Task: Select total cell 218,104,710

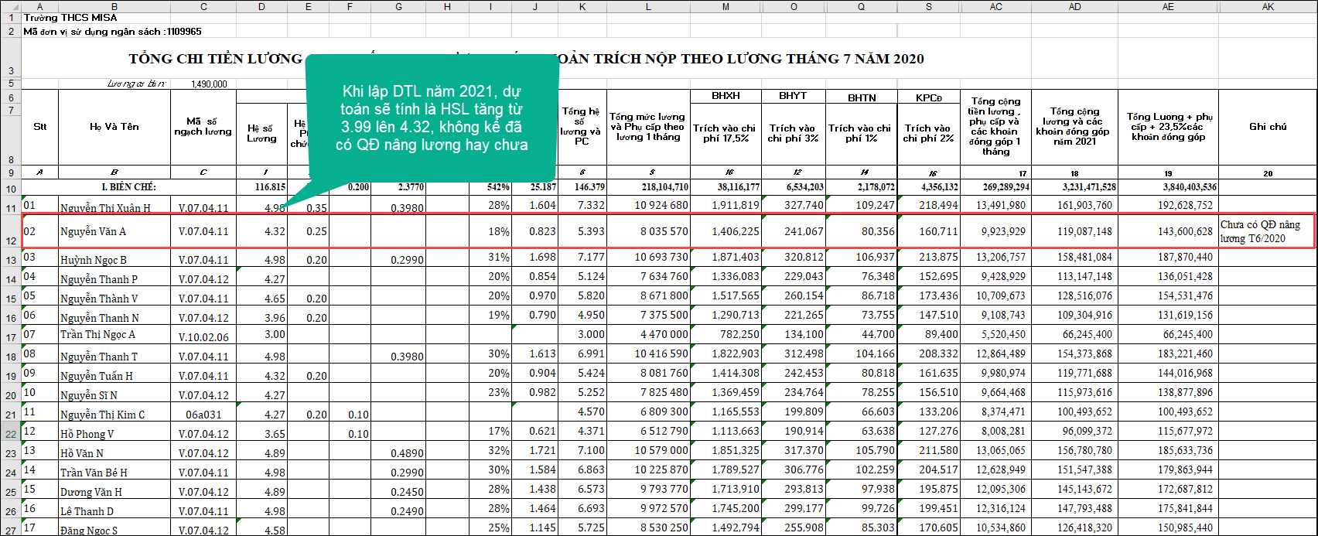Action: coord(648,188)
